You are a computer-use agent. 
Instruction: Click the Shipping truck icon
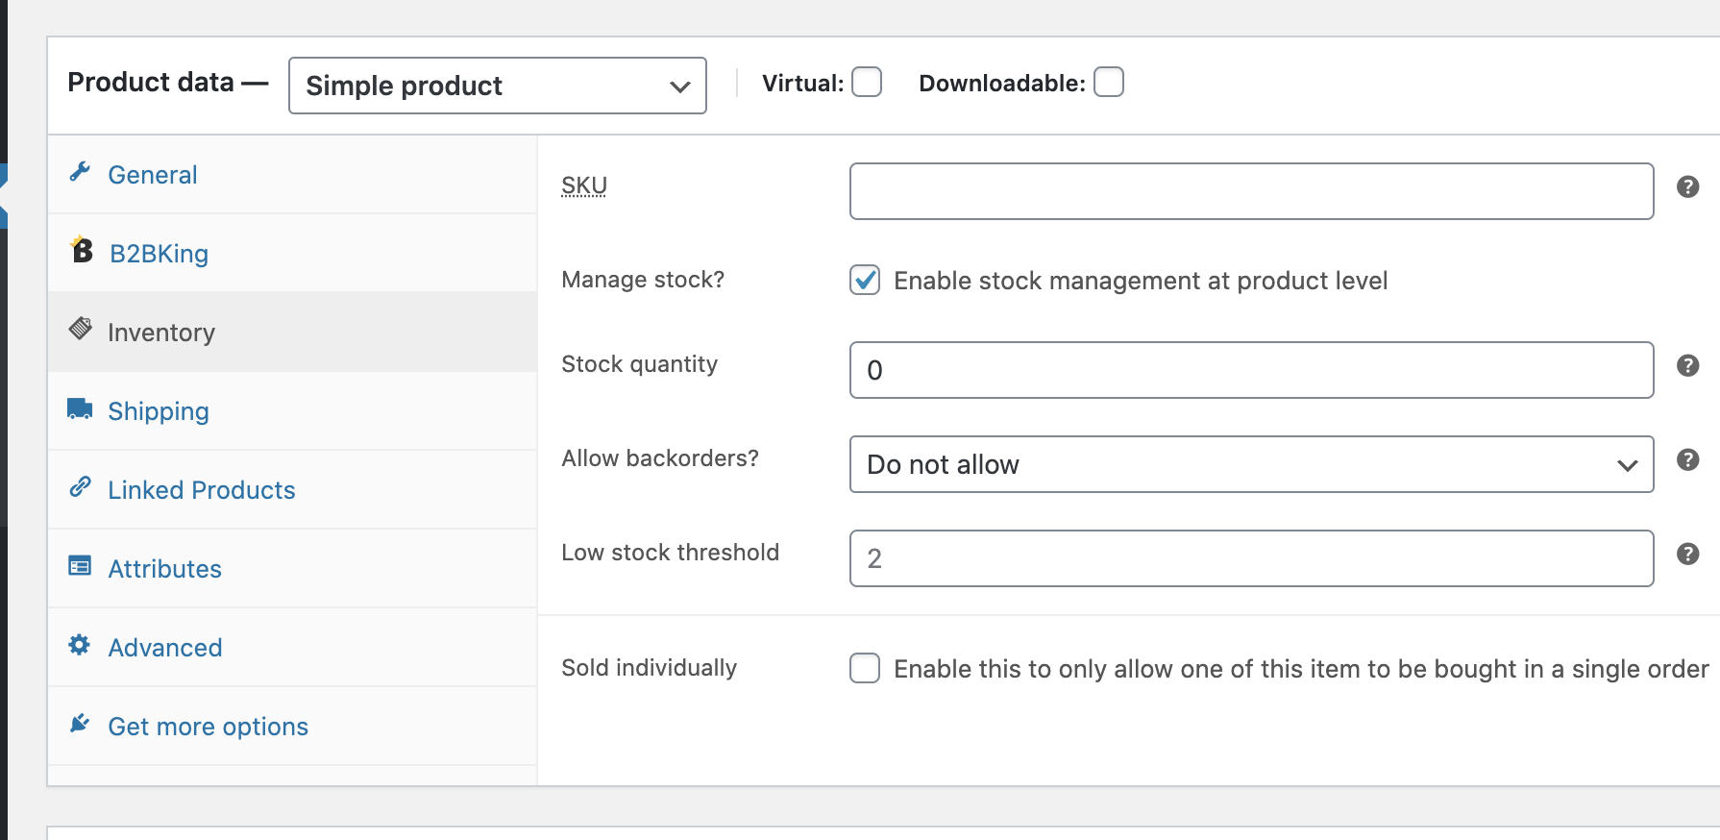tap(80, 408)
